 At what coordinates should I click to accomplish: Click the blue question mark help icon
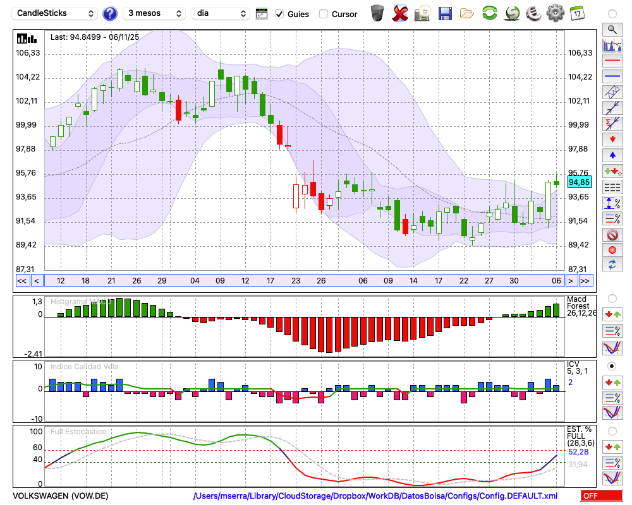pyautogui.click(x=110, y=13)
